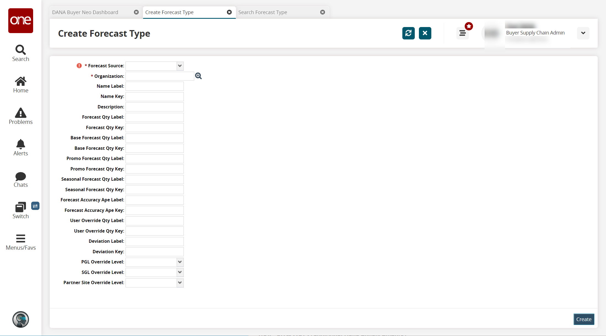
Task: Click the Switch windows icon
Action: (x=20, y=207)
